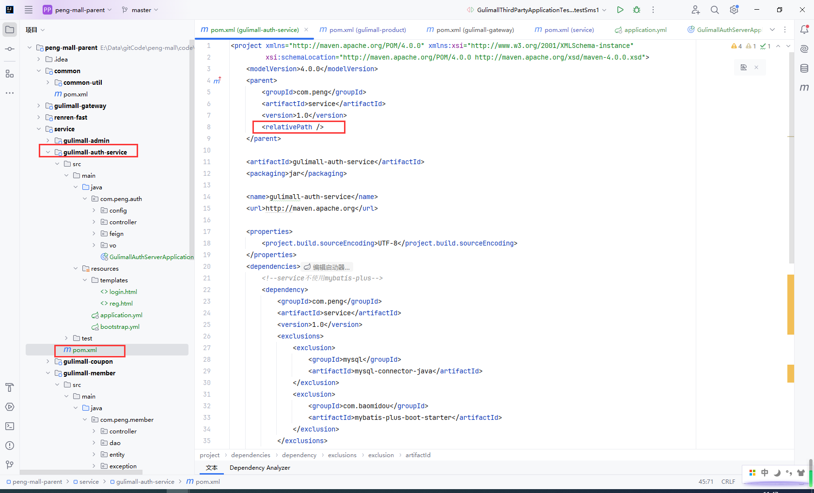814x493 pixels.
Task: Switch to pom.xml (service) tab
Action: tap(564, 30)
